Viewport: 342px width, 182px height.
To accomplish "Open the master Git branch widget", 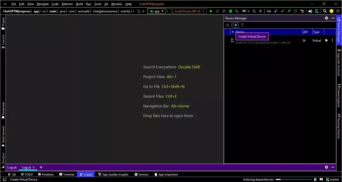I will click(333, 180).
